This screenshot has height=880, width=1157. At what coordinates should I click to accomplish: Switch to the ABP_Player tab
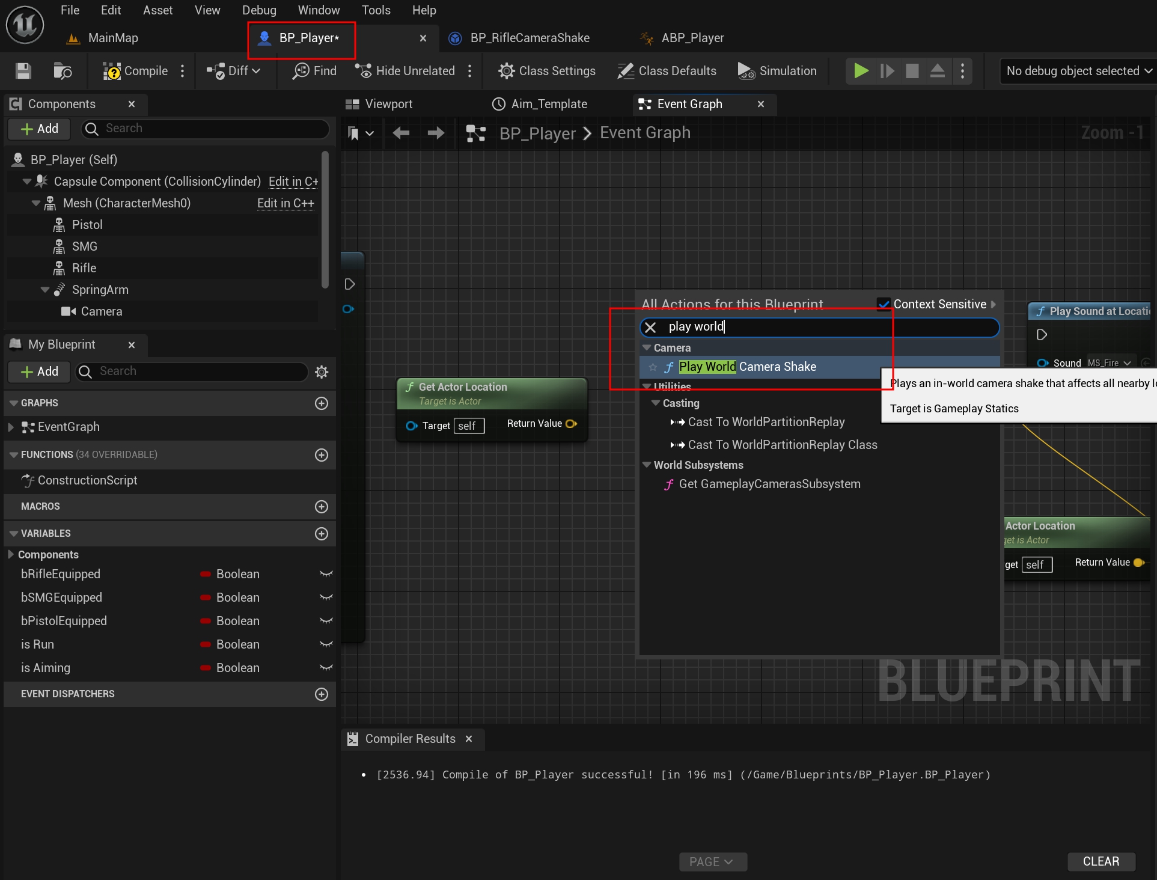[x=692, y=38]
